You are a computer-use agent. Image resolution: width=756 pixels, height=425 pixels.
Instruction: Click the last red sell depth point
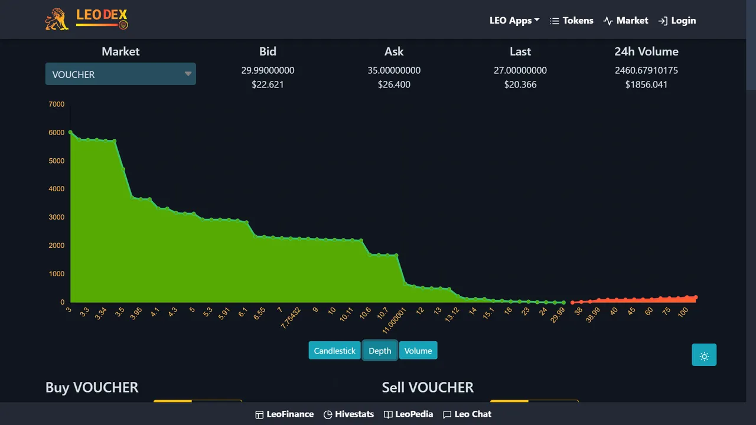tap(696, 297)
